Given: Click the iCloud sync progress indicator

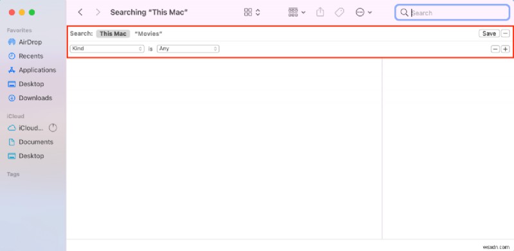Looking at the screenshot, I should click(53, 128).
